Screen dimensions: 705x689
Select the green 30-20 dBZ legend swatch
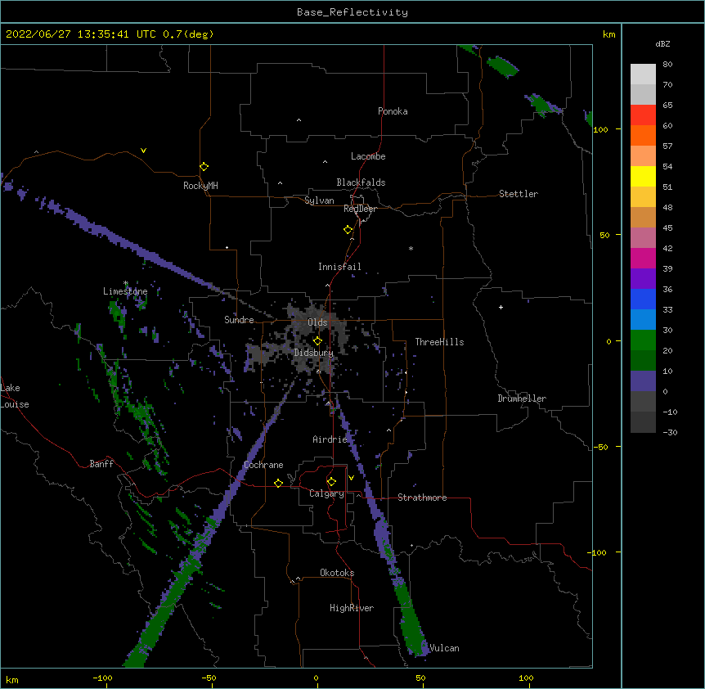(643, 340)
